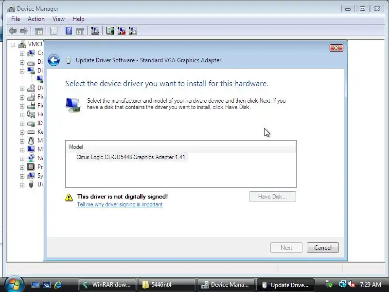Select Cirrus Logic CL-GD5446 Graphics Adapter 1.41

[131, 157]
